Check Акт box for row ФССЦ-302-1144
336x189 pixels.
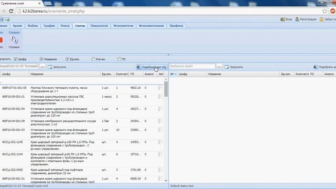point(160,154)
